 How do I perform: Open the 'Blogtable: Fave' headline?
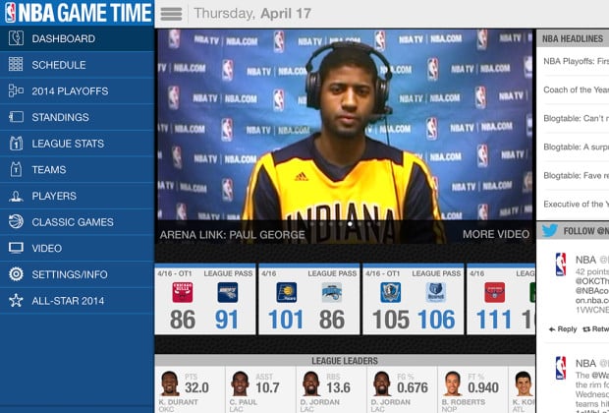point(577,175)
